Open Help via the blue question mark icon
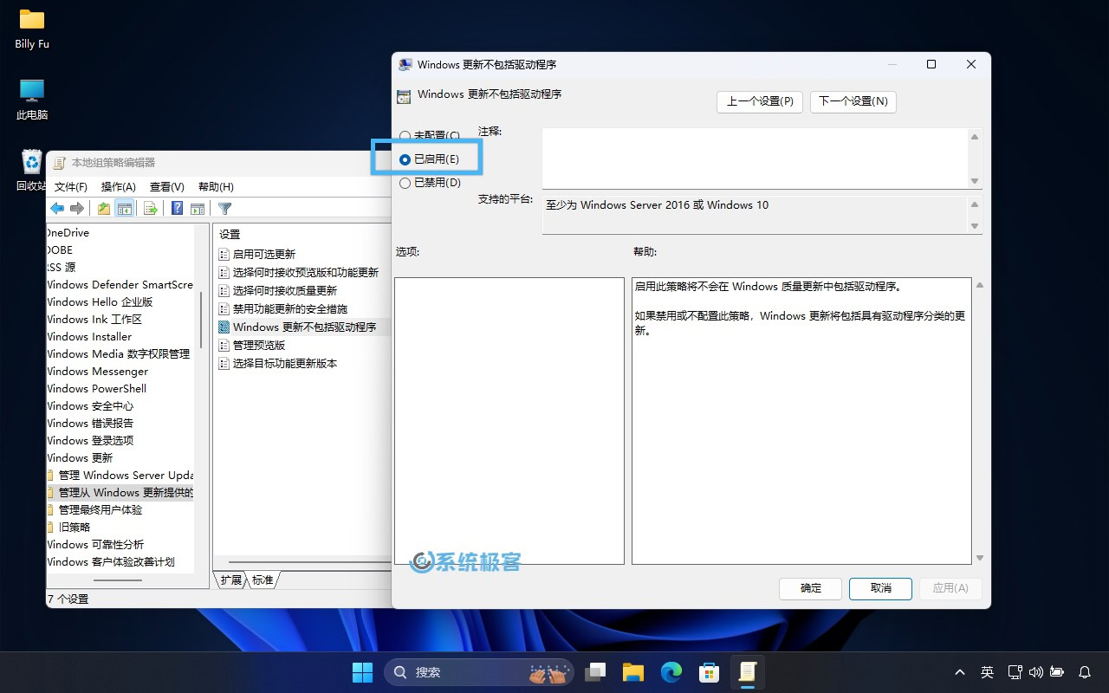 [x=177, y=208]
